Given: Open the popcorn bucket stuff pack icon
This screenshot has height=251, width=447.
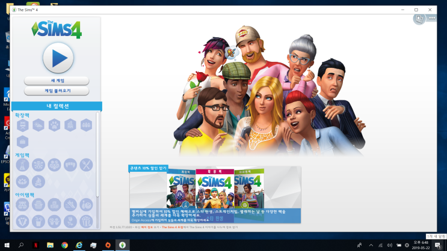Looking at the screenshot, I should pos(86,221).
